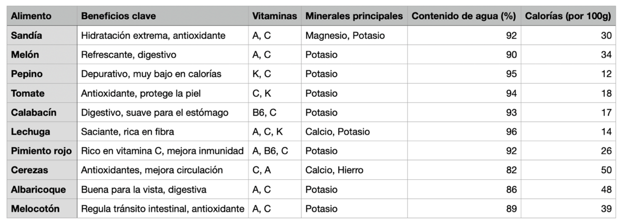The width and height of the screenshot is (623, 224).
Task: Click the Calabacín vitamins cell B6, C
Action: pyautogui.click(x=275, y=113)
